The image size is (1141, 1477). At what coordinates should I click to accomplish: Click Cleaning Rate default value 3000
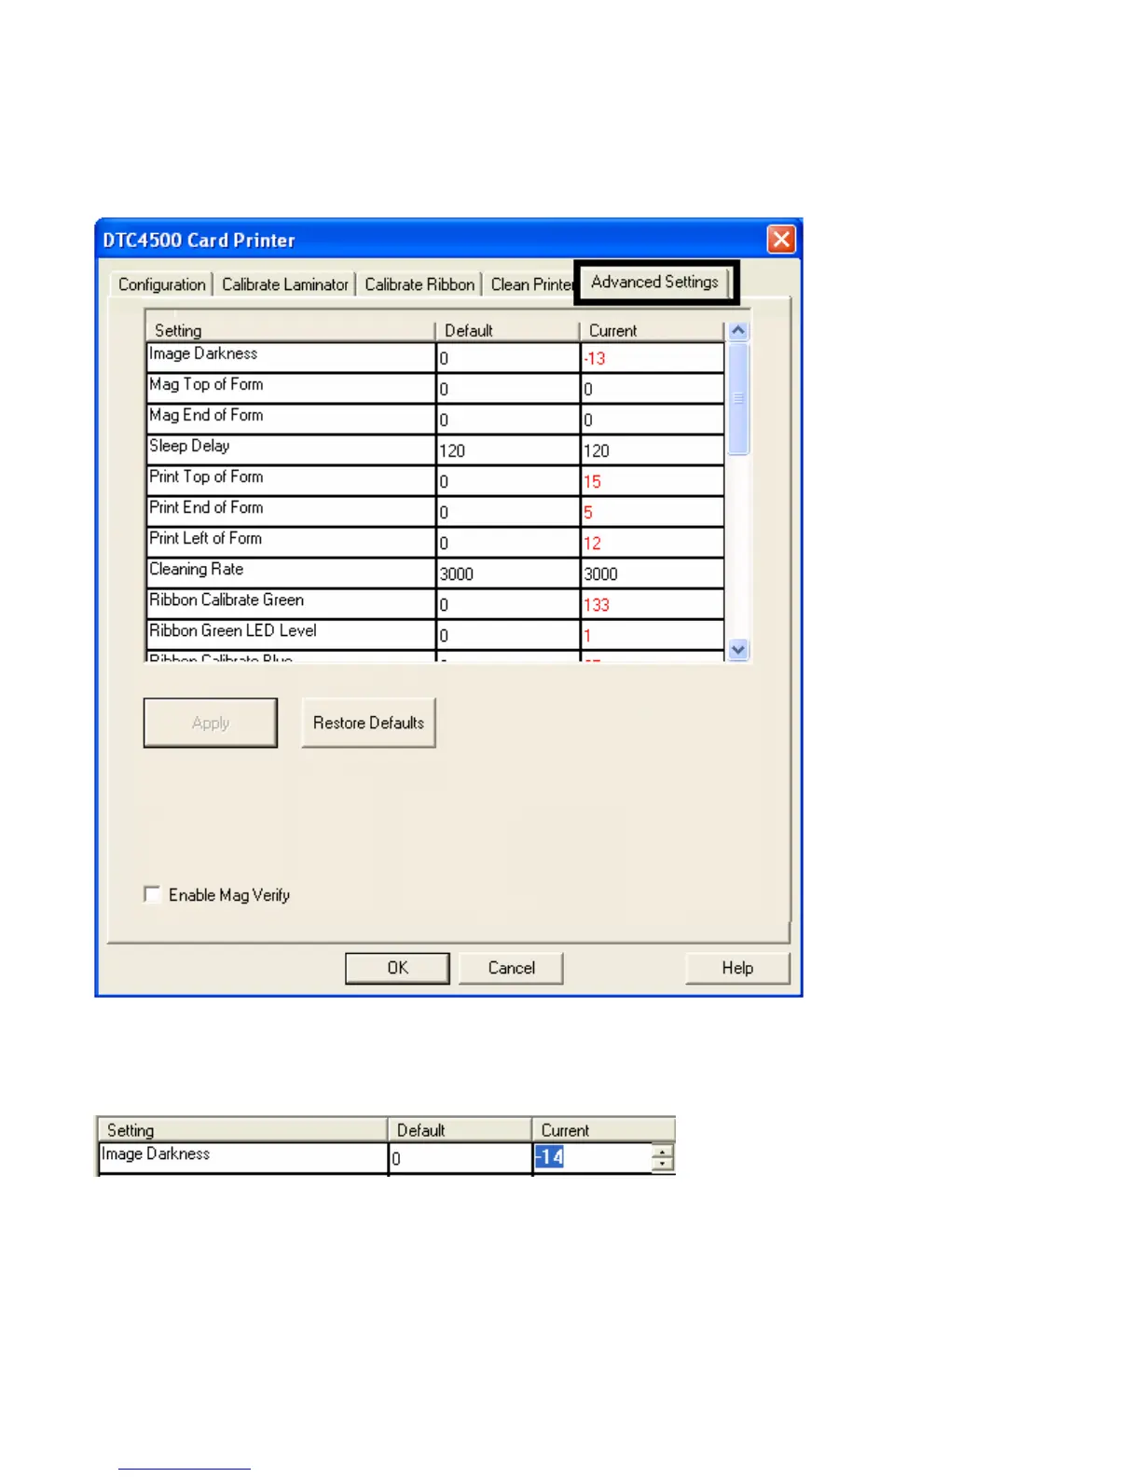[508, 573]
